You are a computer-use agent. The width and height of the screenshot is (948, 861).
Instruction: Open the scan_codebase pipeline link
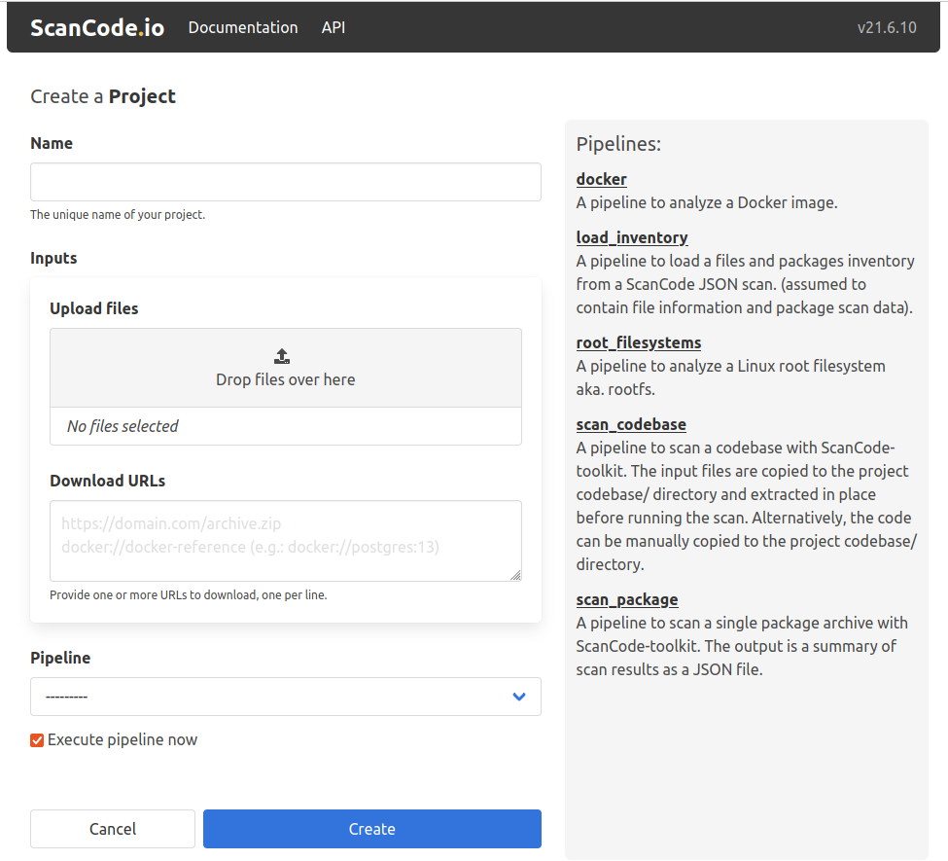(x=631, y=425)
